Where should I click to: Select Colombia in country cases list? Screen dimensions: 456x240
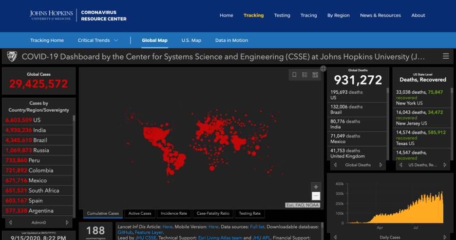coord(38,171)
